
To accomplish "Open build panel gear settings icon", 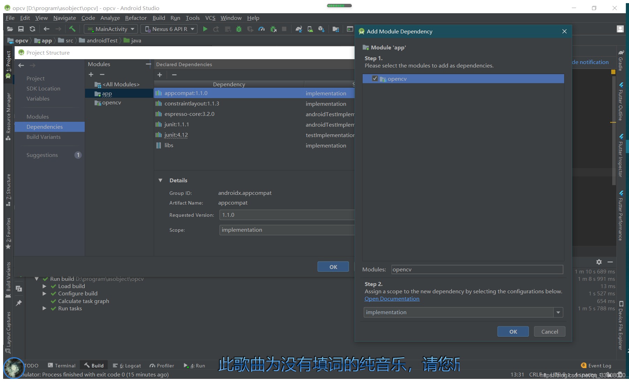I will (599, 262).
